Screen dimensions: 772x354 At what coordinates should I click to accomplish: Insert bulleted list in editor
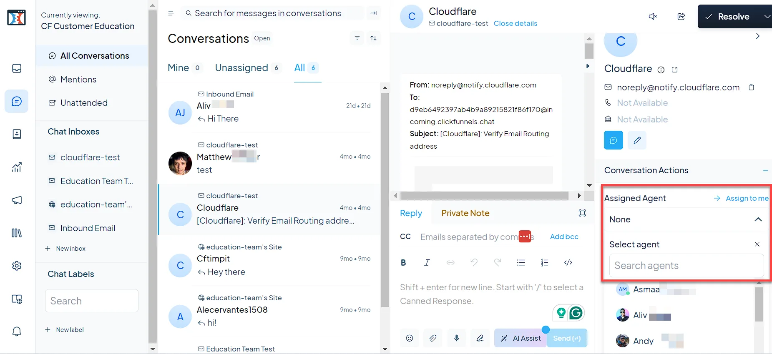[x=521, y=262]
